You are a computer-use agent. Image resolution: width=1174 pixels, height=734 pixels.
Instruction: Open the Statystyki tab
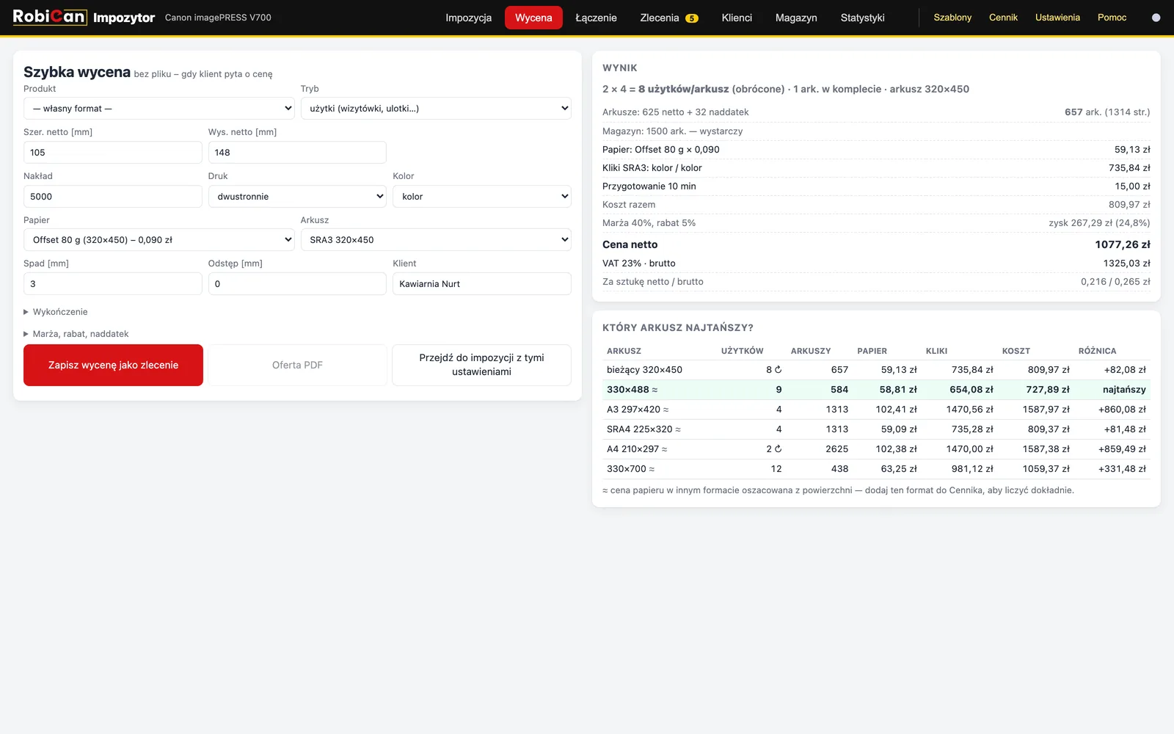862,18
